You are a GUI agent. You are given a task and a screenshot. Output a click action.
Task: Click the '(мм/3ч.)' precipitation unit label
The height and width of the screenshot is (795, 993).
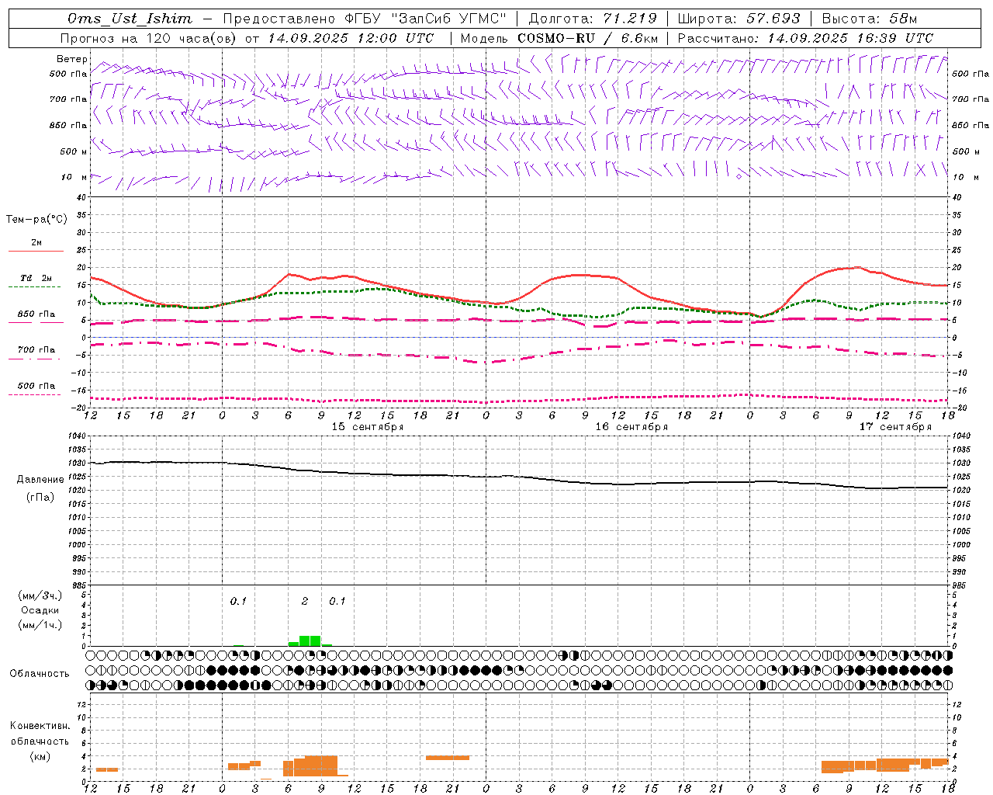(x=40, y=595)
